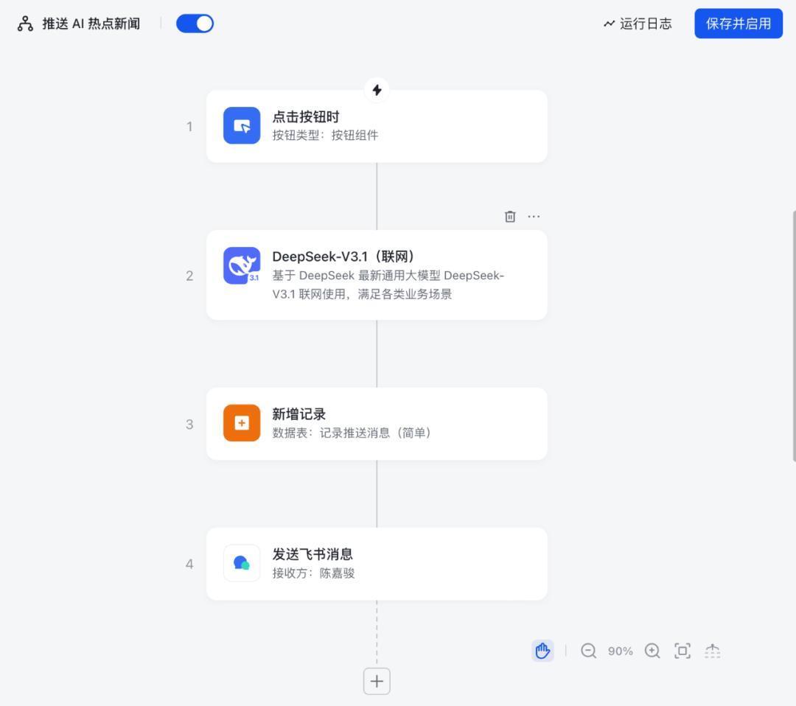Click the DeepSeek-V3.1 whale icon
Screen dimensions: 796x706
click(242, 265)
